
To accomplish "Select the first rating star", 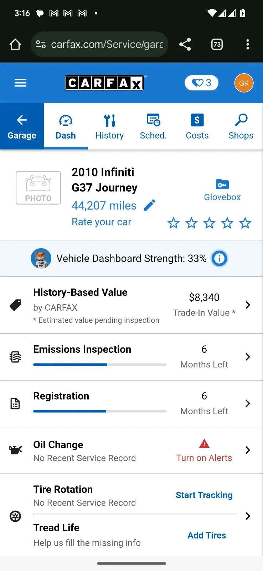I will (x=174, y=223).
